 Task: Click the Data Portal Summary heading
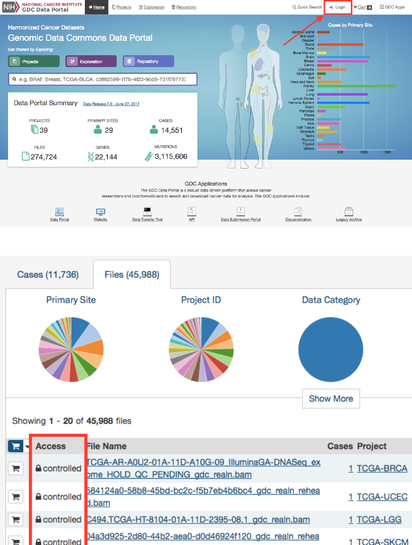pos(46,103)
